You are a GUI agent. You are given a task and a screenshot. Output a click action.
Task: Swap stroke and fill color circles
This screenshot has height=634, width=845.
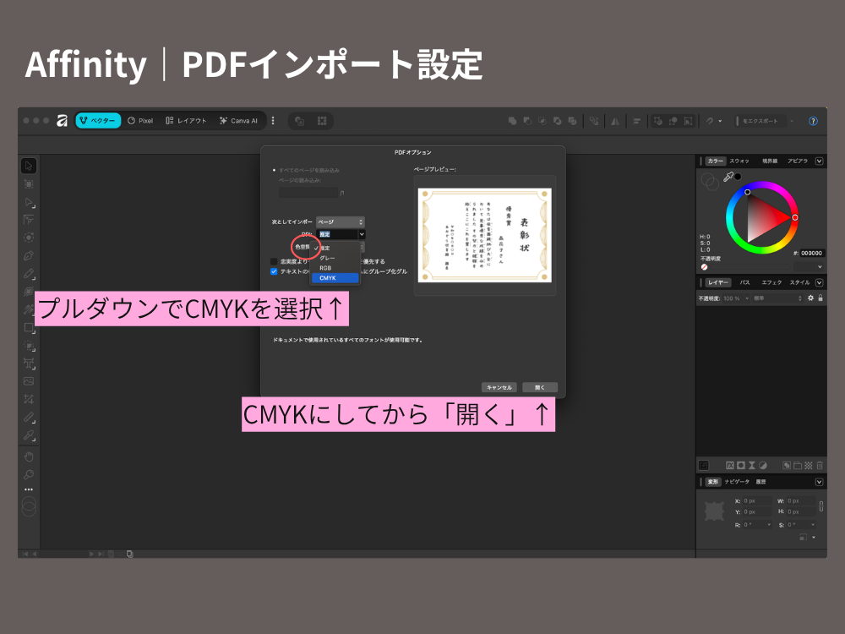[x=710, y=181]
